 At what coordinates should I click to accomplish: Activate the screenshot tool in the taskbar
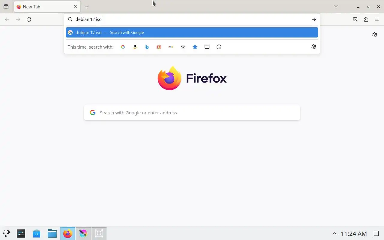99,233
